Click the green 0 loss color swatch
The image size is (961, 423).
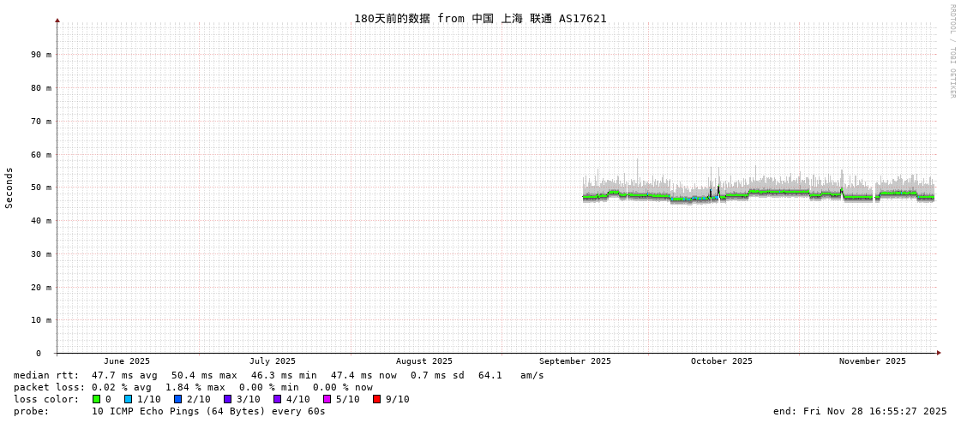97,399
